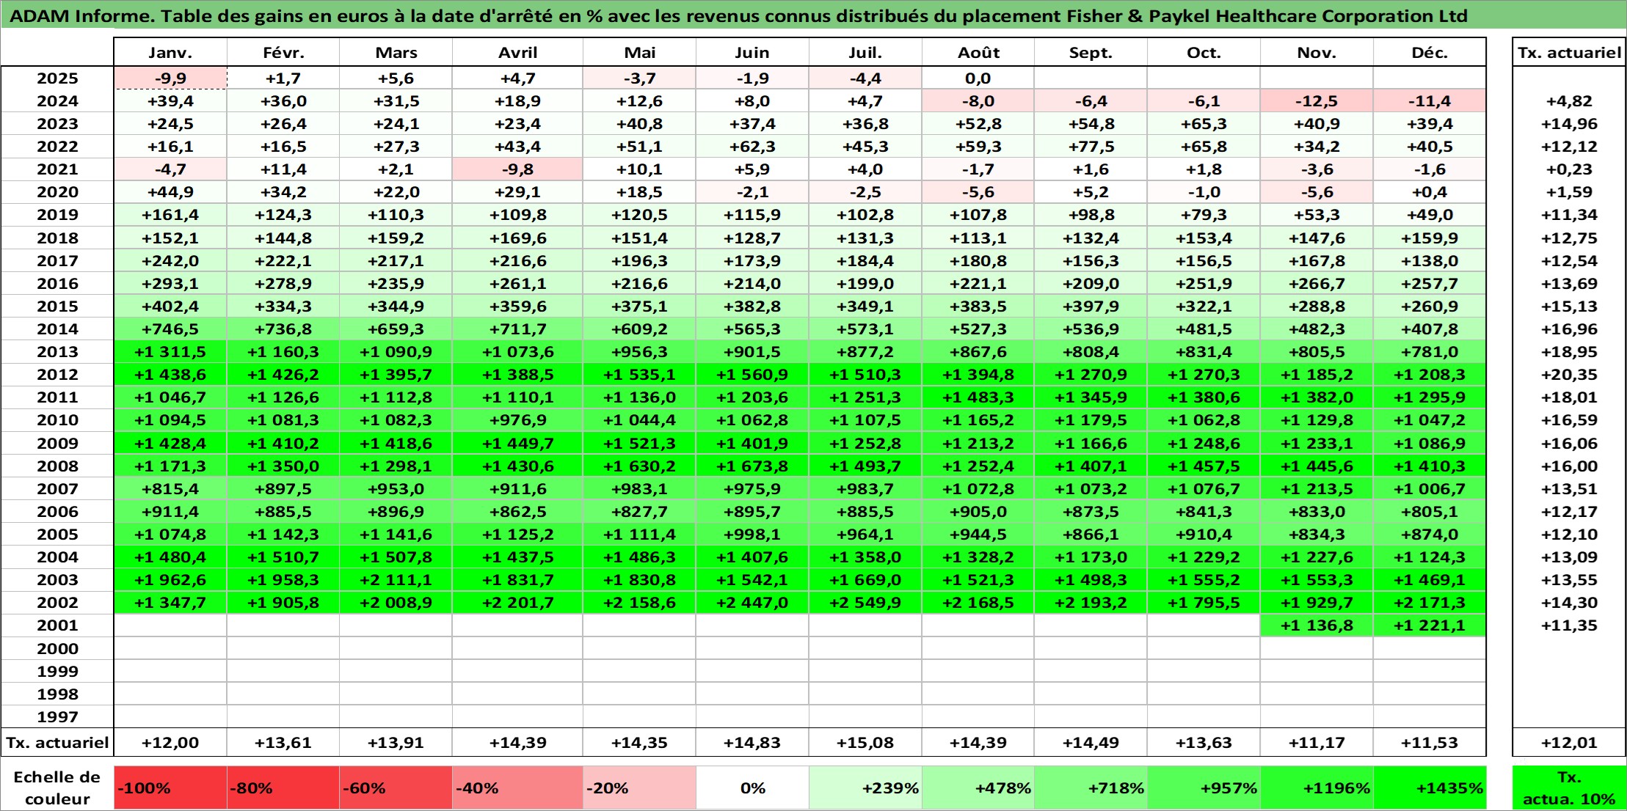Viewport: 1627px width, 811px height.
Task: Click the +1 510,7 cell in 2004 row
Action: (283, 557)
